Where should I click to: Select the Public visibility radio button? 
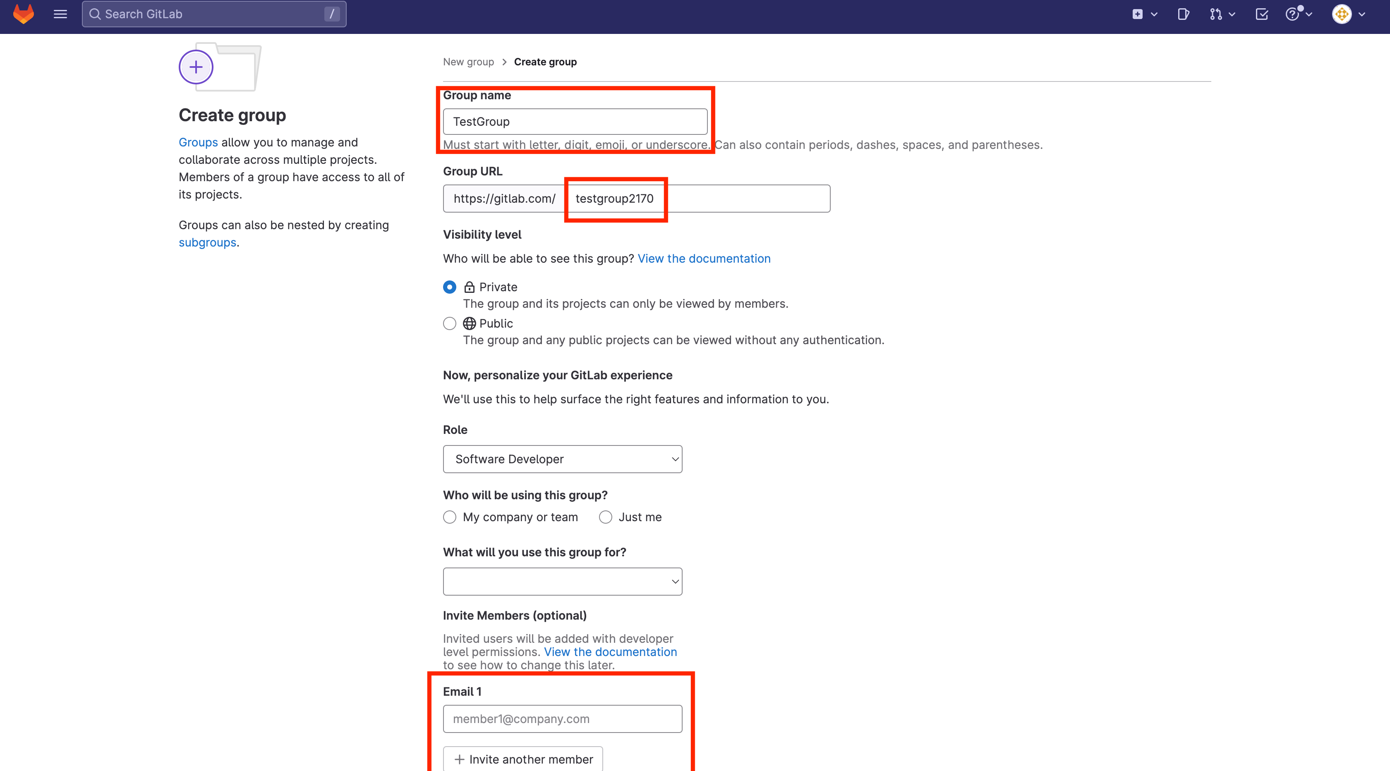tap(450, 323)
